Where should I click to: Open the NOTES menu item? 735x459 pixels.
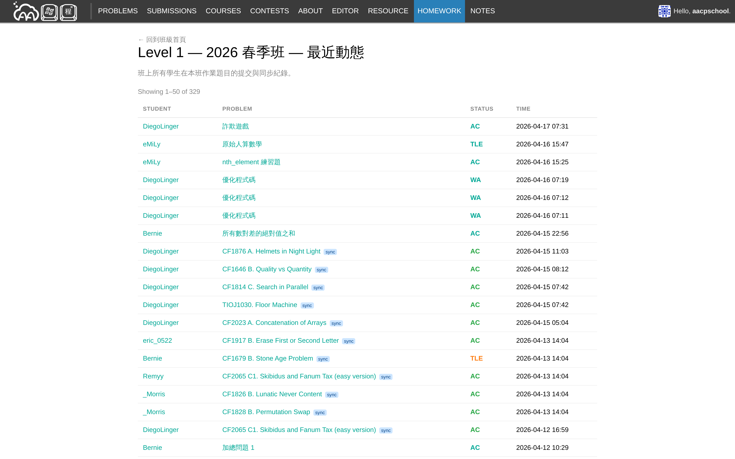pyautogui.click(x=483, y=11)
